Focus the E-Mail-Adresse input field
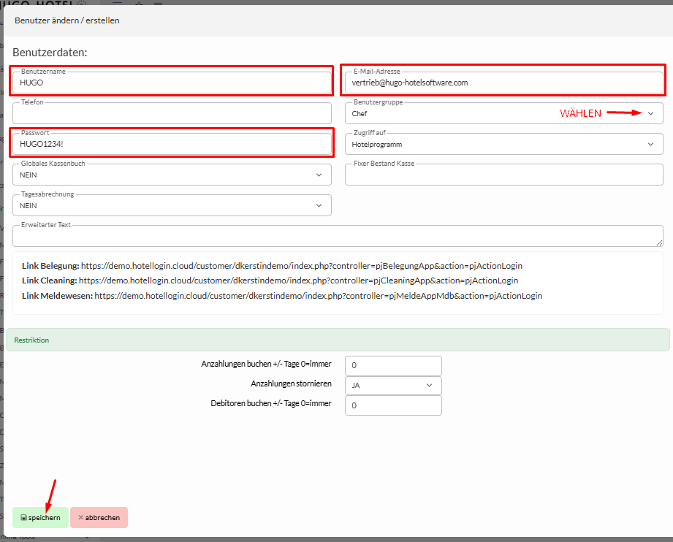Screen dimensions: 673x542 (503, 83)
